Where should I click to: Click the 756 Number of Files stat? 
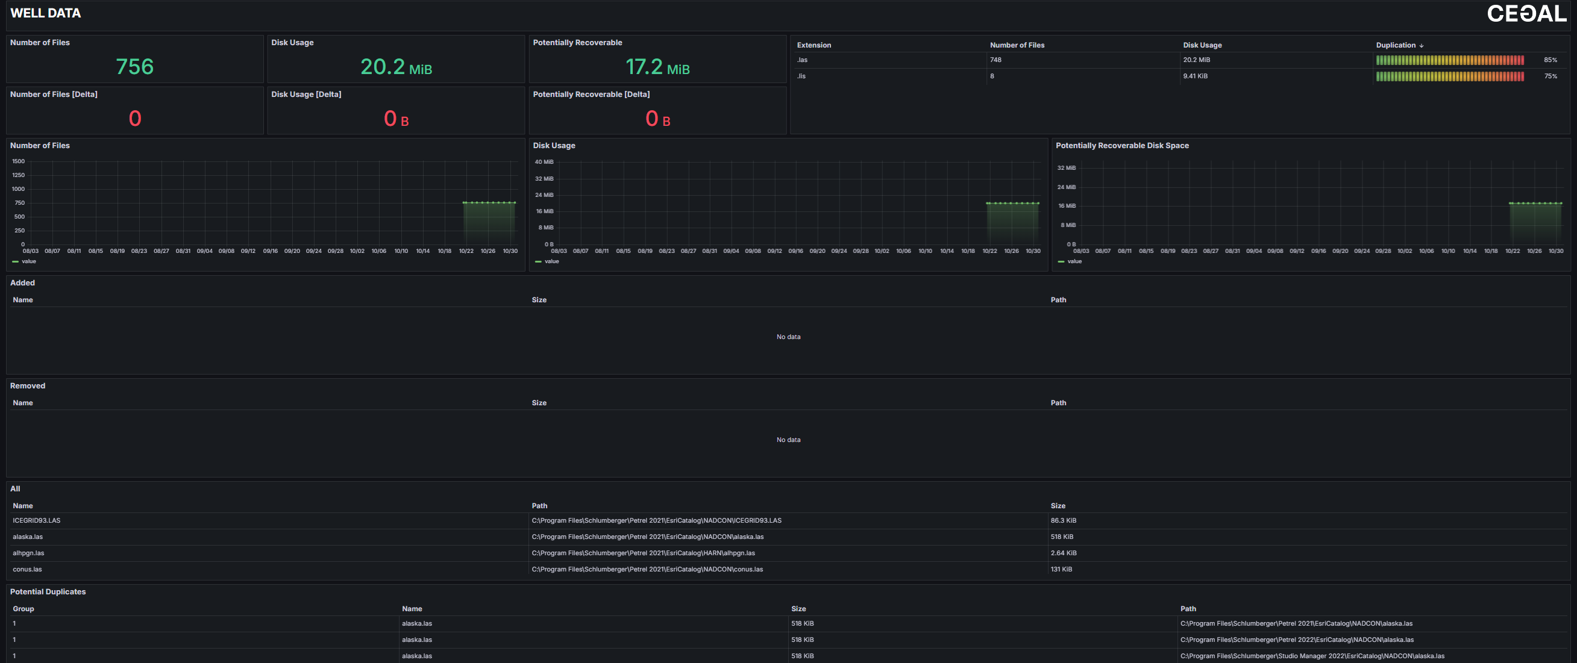click(135, 66)
